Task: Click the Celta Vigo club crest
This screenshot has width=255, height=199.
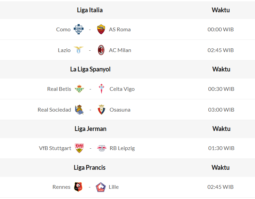Action: point(101,89)
